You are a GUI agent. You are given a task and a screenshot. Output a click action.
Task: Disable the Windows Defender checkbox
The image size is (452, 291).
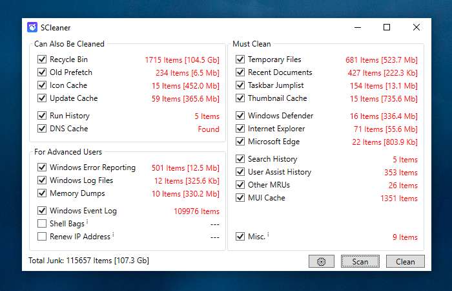[x=240, y=116]
